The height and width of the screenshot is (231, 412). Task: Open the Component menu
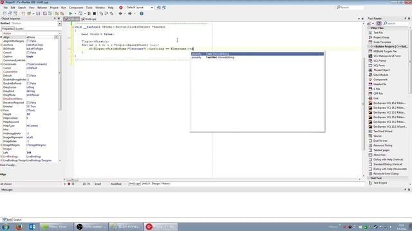pos(76,8)
